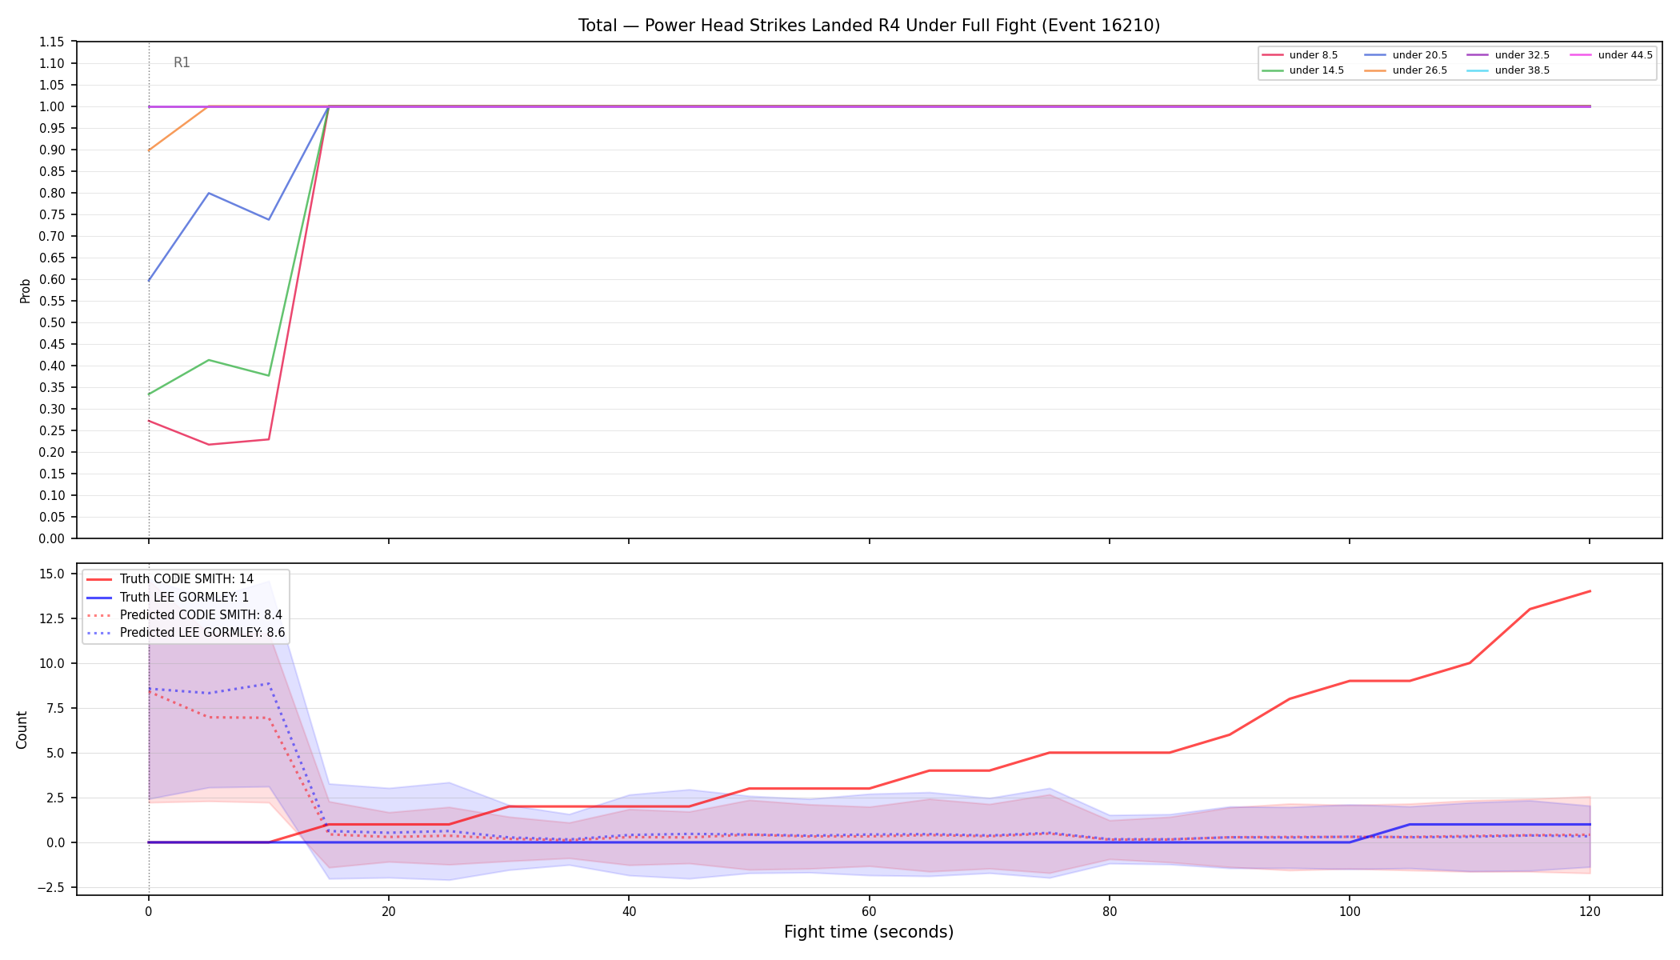Click the 15.0 tick on Count axis
This screenshot has height=960, width=1680.
click(52, 574)
